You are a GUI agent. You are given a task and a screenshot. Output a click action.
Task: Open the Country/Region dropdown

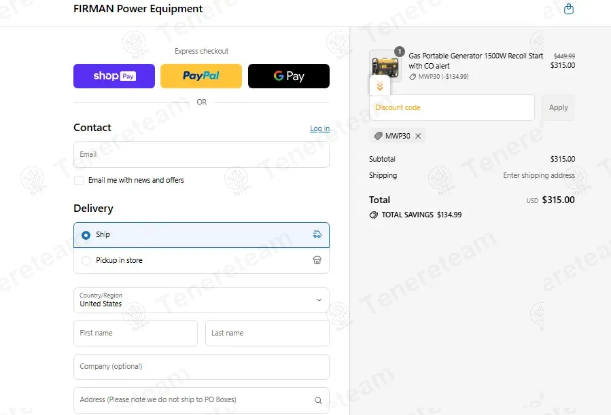click(201, 300)
